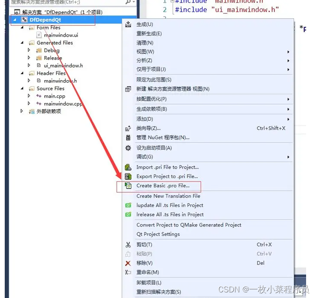Collapse the Generated Files folder
316x298 pixels.
[x=22, y=43]
